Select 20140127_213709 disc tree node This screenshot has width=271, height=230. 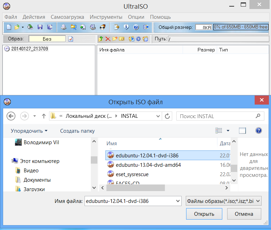(30, 49)
